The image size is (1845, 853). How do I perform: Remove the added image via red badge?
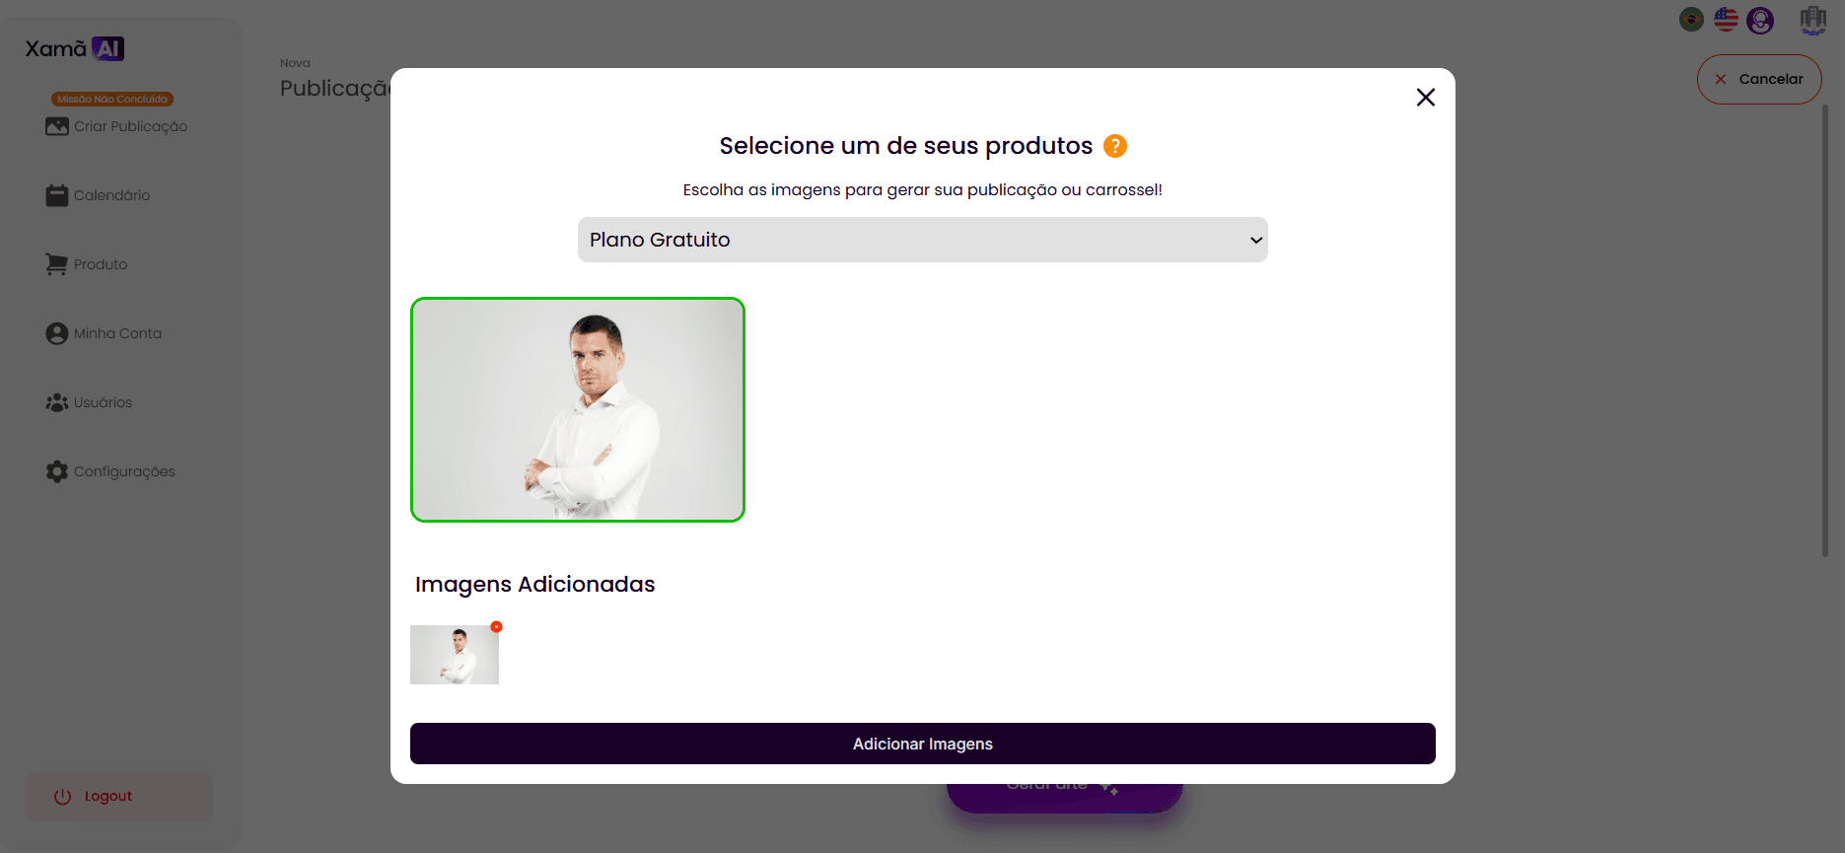point(497,626)
